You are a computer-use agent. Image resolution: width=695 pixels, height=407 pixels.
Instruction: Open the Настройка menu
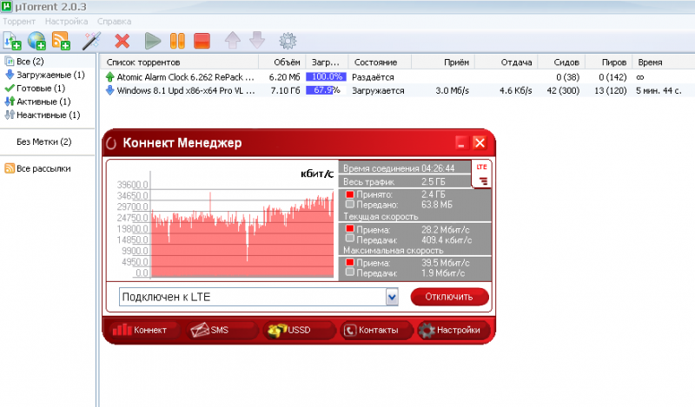pos(67,19)
